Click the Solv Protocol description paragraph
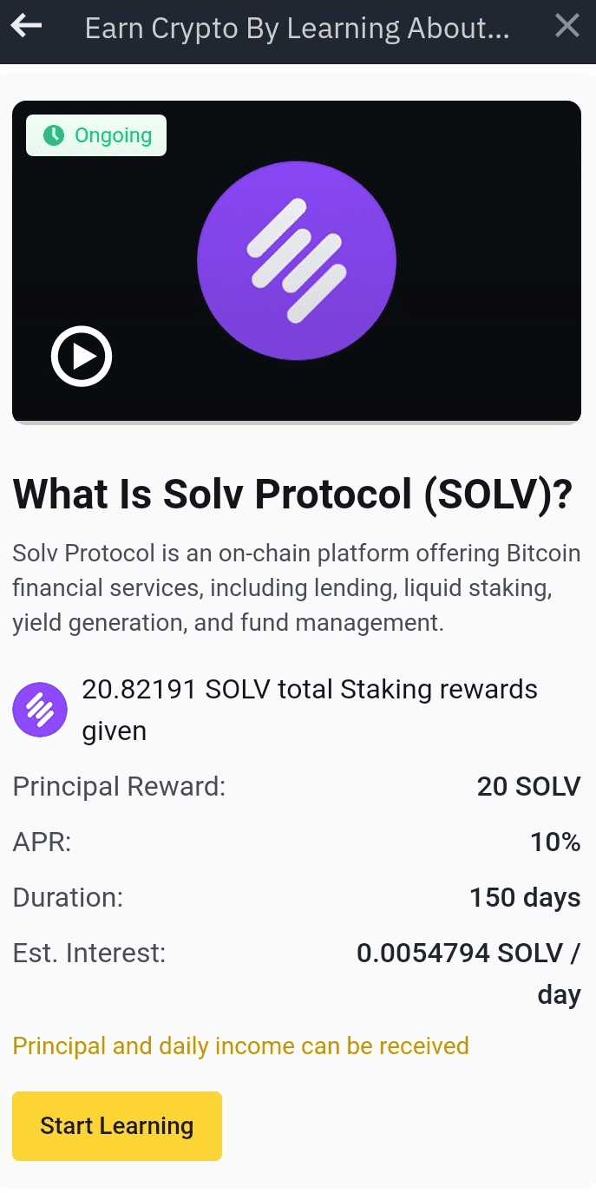 pyautogui.click(x=297, y=587)
